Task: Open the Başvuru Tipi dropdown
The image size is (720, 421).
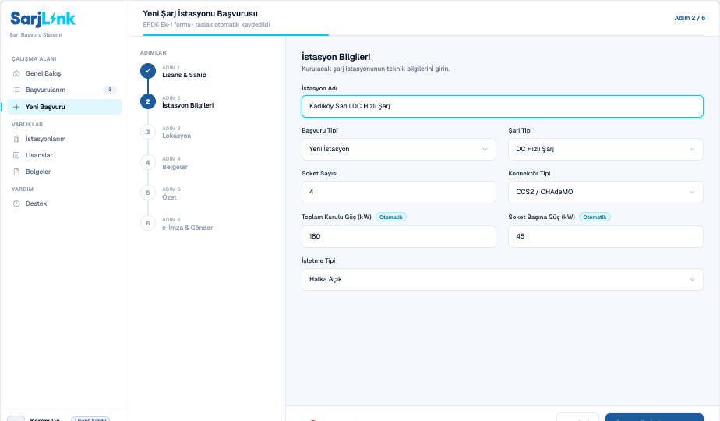Action: (x=399, y=150)
